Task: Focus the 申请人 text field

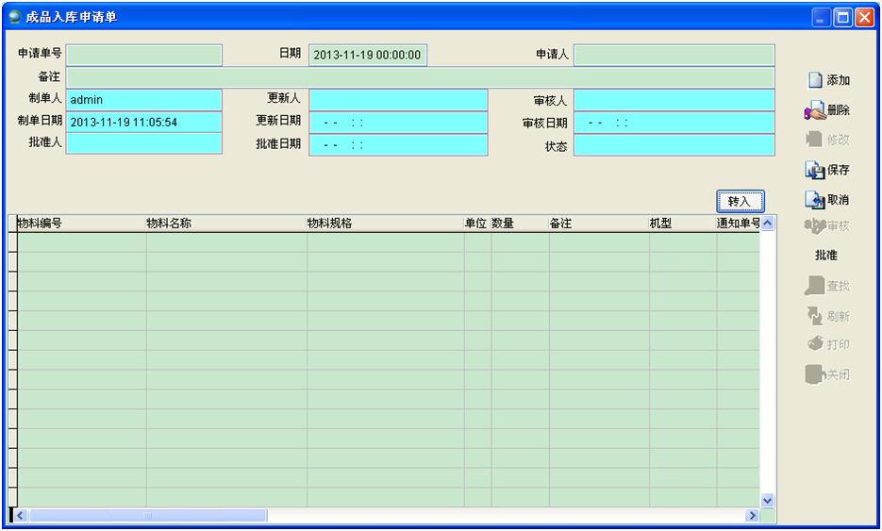Action: pos(674,56)
